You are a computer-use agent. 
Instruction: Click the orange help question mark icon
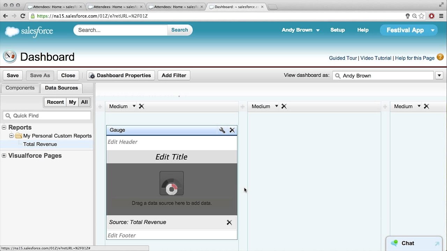(x=440, y=57)
